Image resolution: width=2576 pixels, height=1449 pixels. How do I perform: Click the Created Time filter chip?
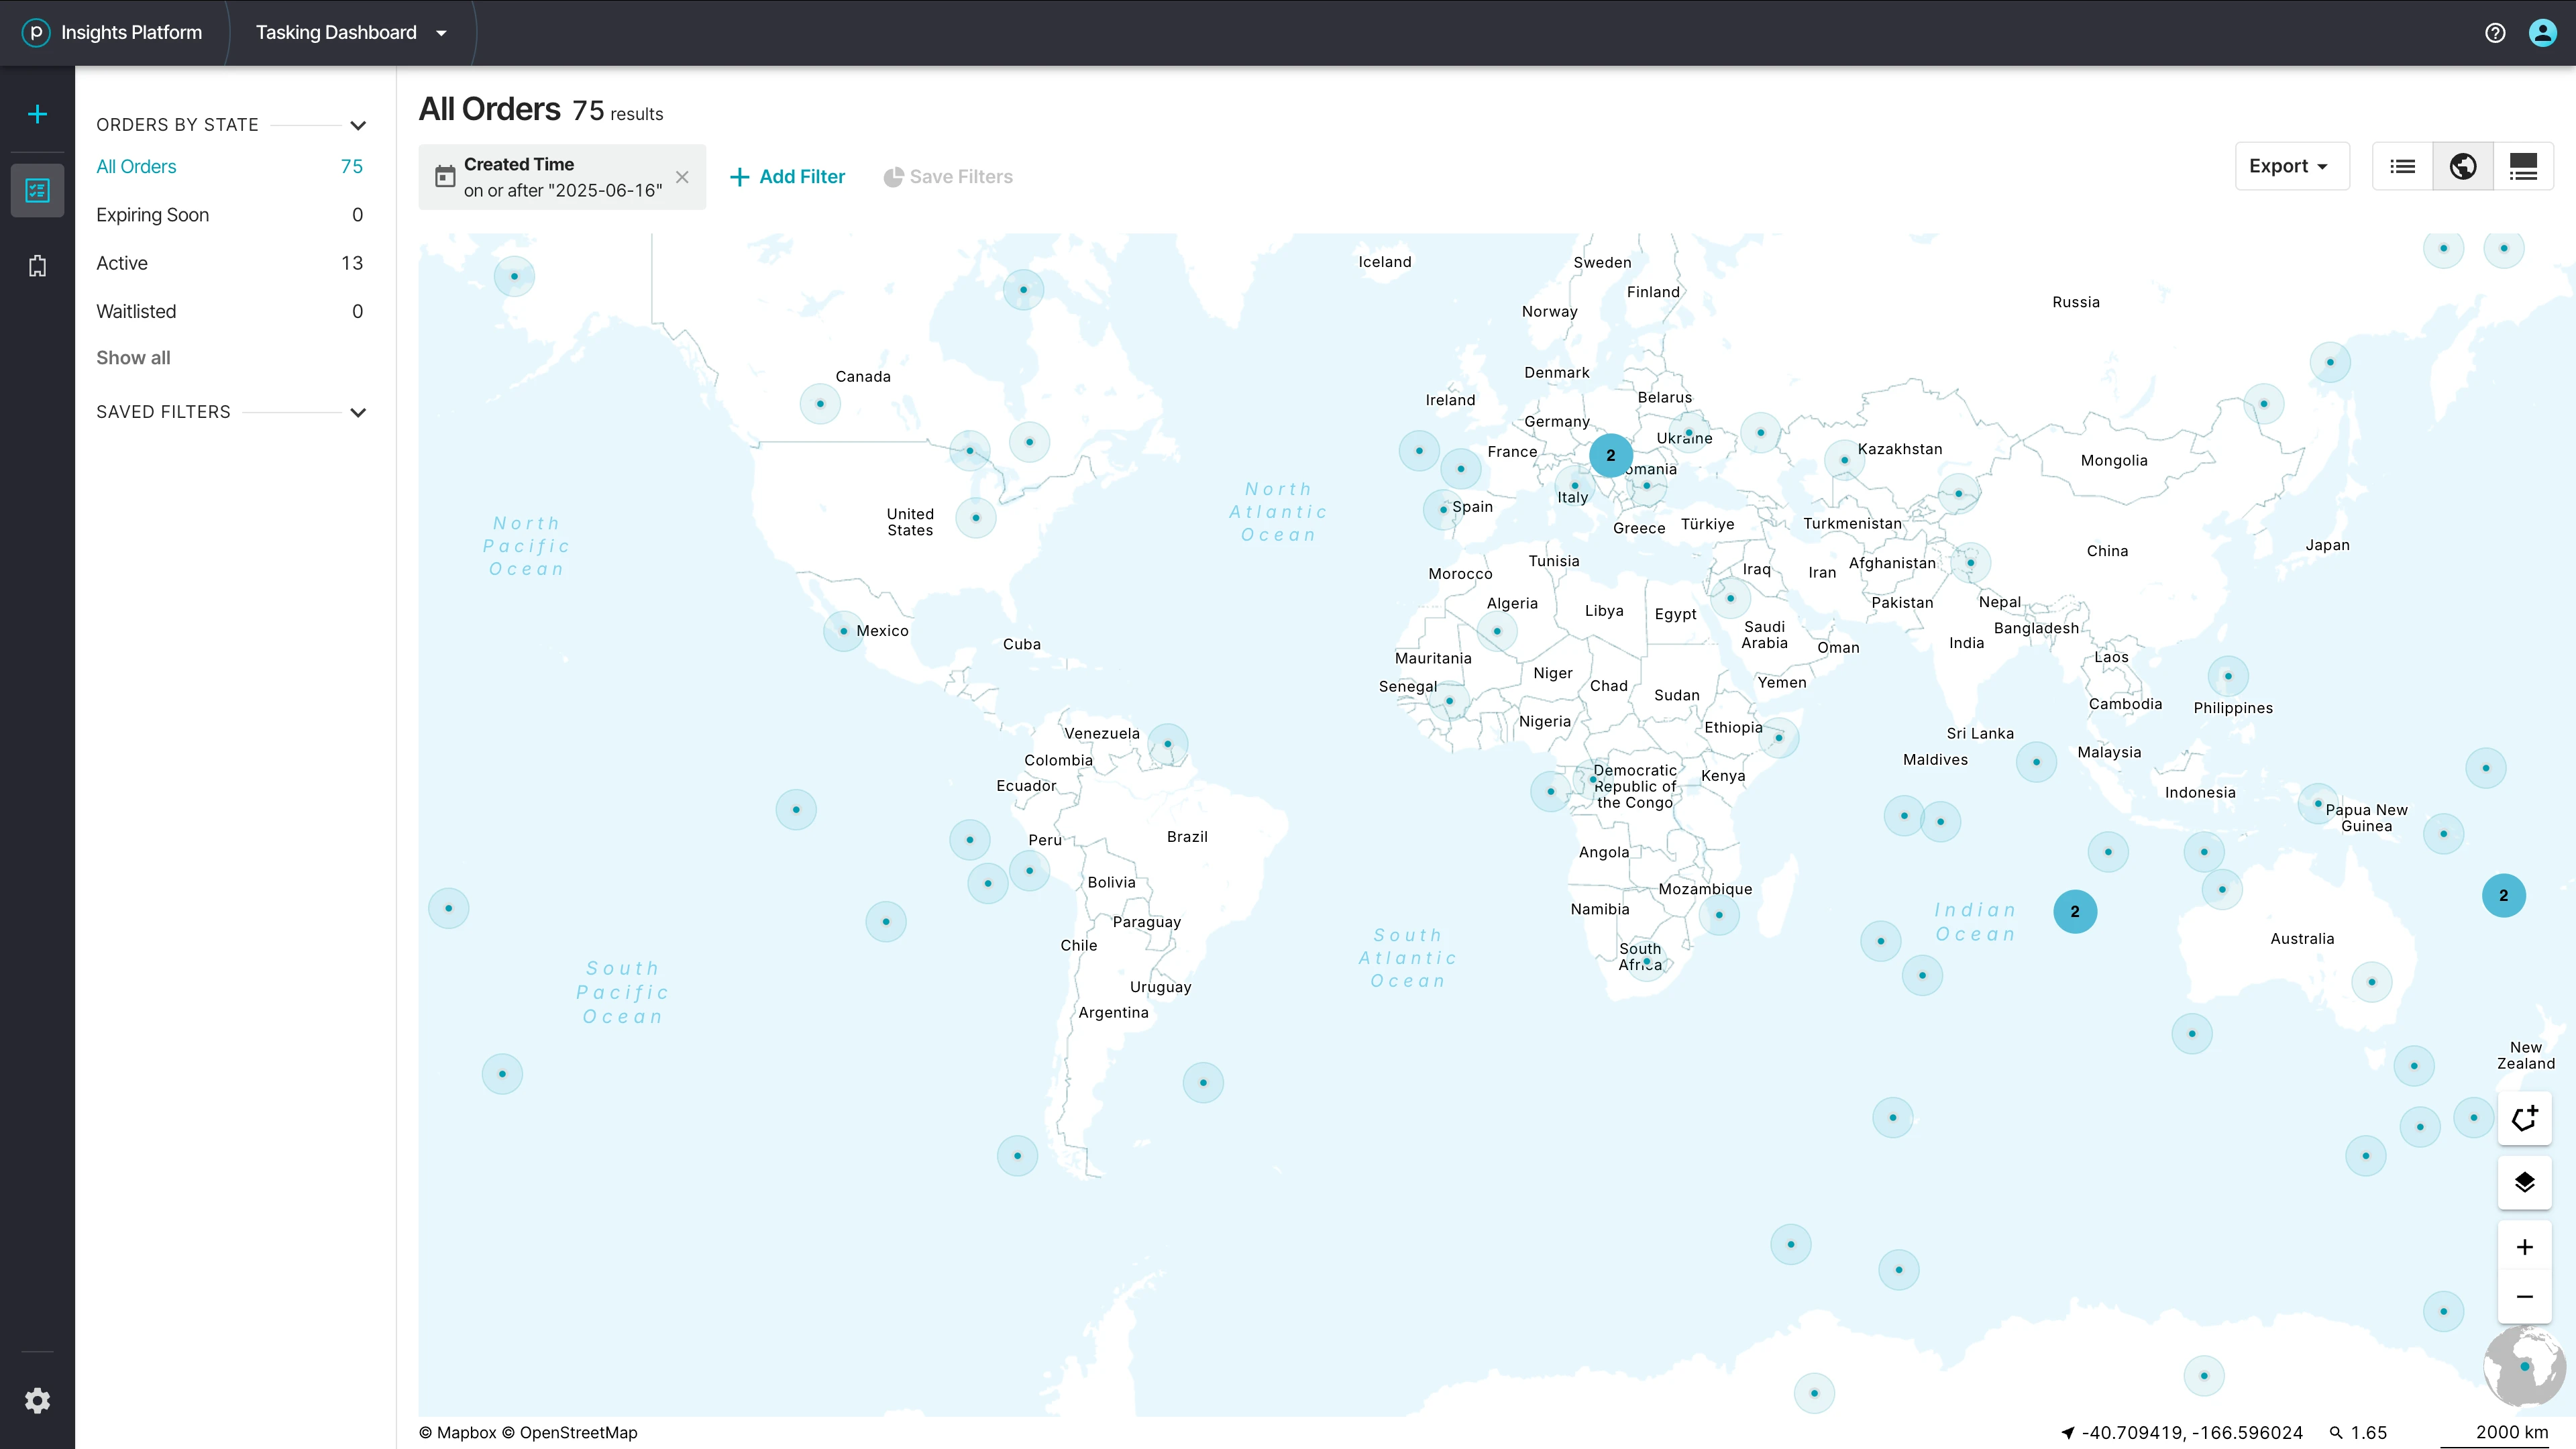[x=562, y=177]
